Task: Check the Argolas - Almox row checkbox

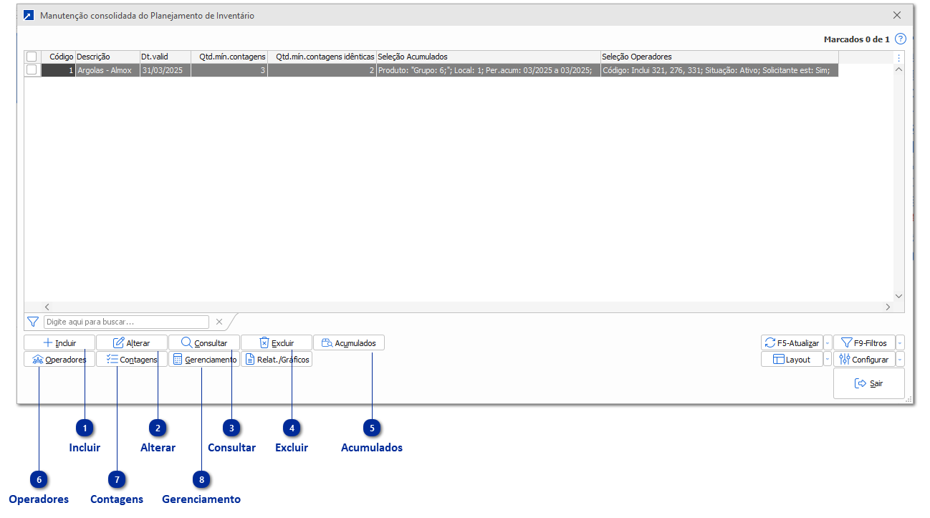Action: [32, 70]
